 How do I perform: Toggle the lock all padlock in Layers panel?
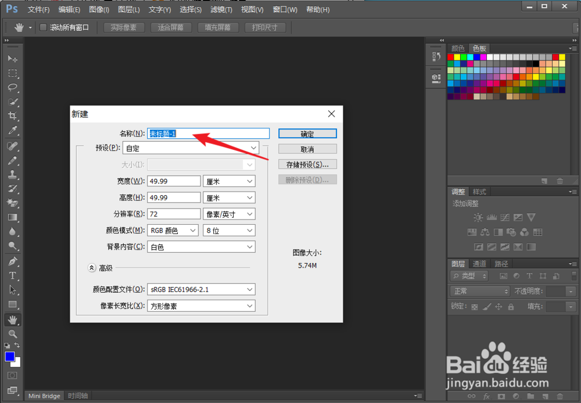tap(511, 307)
